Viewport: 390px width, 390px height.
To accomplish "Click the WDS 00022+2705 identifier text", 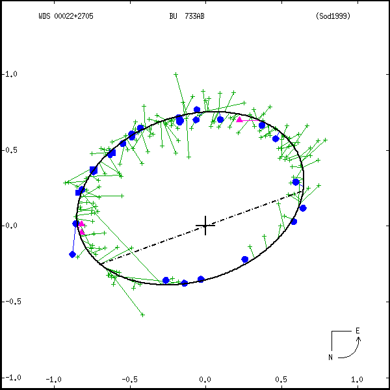I will (x=66, y=16).
